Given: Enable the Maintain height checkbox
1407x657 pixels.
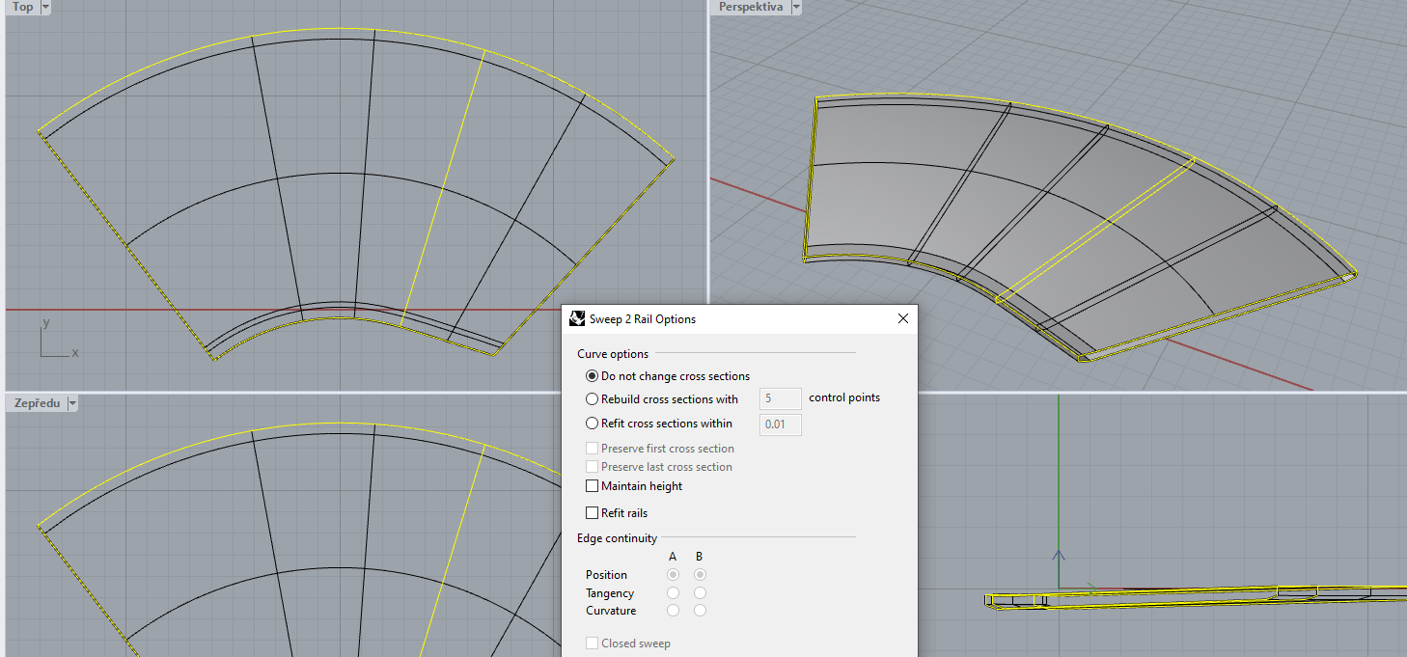Looking at the screenshot, I should [593, 486].
